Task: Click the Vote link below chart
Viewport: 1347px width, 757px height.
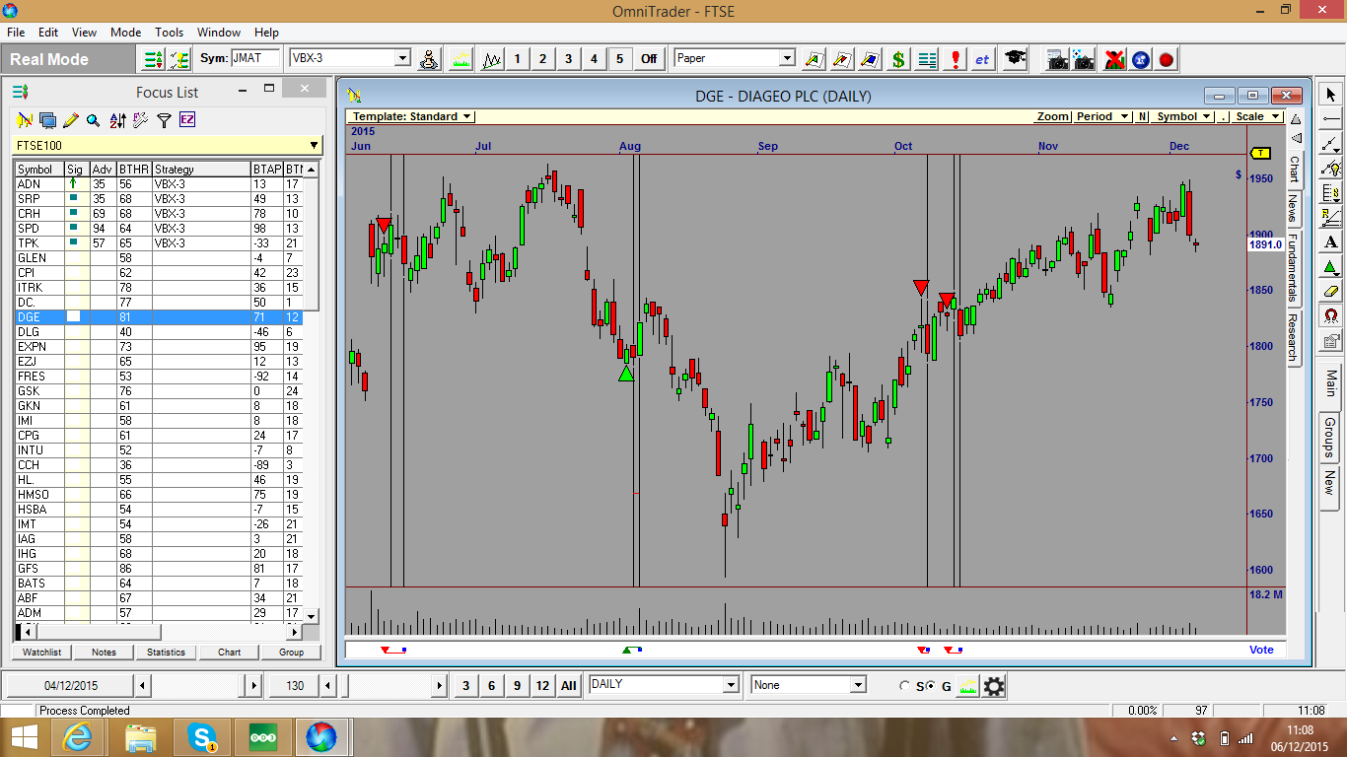Action: point(1261,650)
